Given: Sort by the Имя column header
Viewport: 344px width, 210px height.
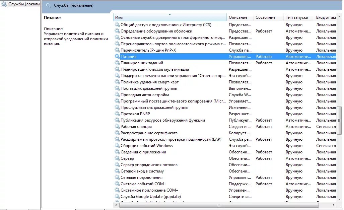Looking at the screenshot, I should (170, 17).
